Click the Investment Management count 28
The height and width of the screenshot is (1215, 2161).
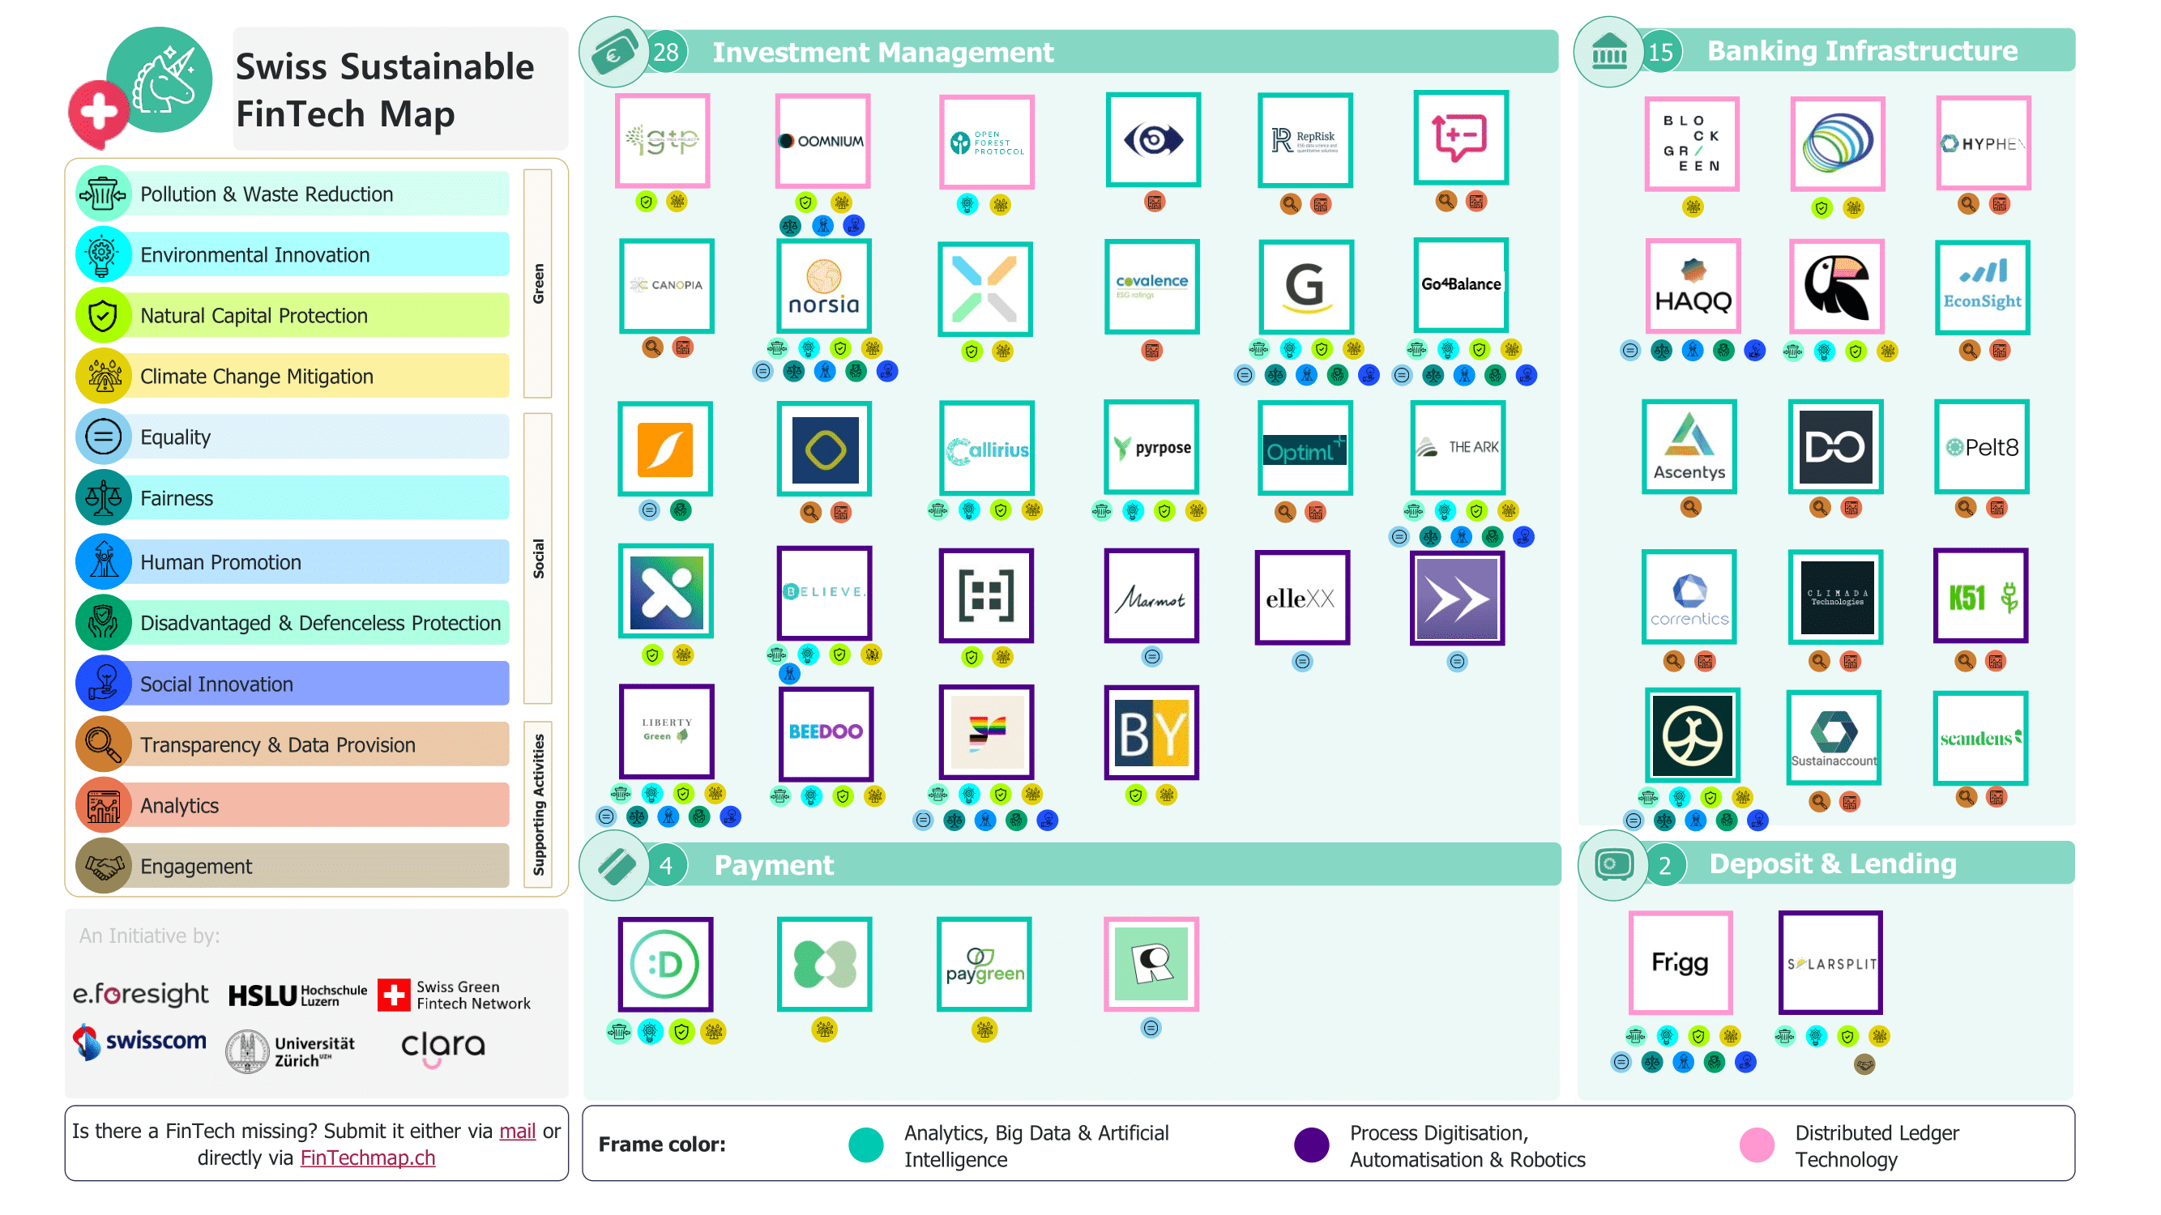click(666, 52)
